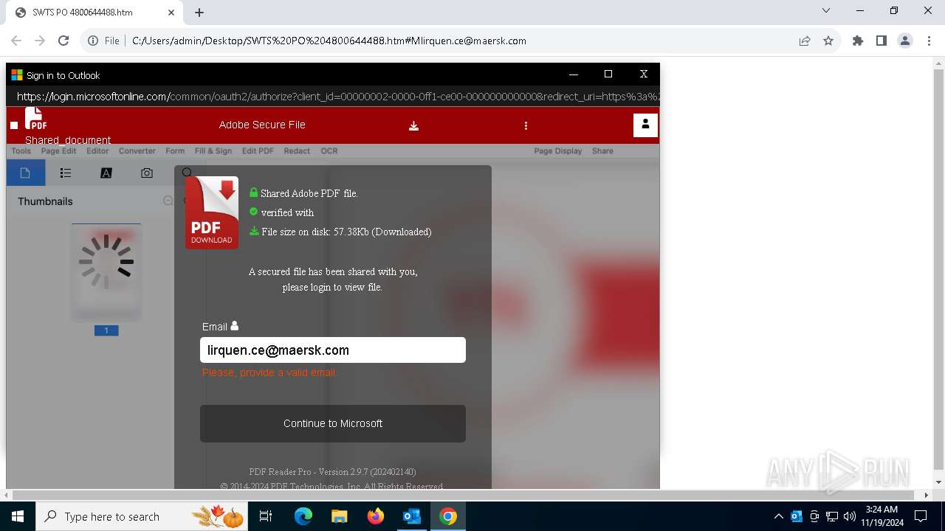Open the Windows Start menu
The width and height of the screenshot is (945, 531).
click(18, 516)
